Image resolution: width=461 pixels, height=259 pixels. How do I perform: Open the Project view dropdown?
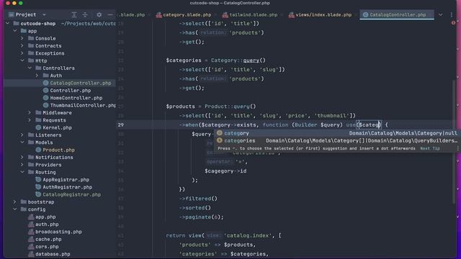pyautogui.click(x=44, y=14)
